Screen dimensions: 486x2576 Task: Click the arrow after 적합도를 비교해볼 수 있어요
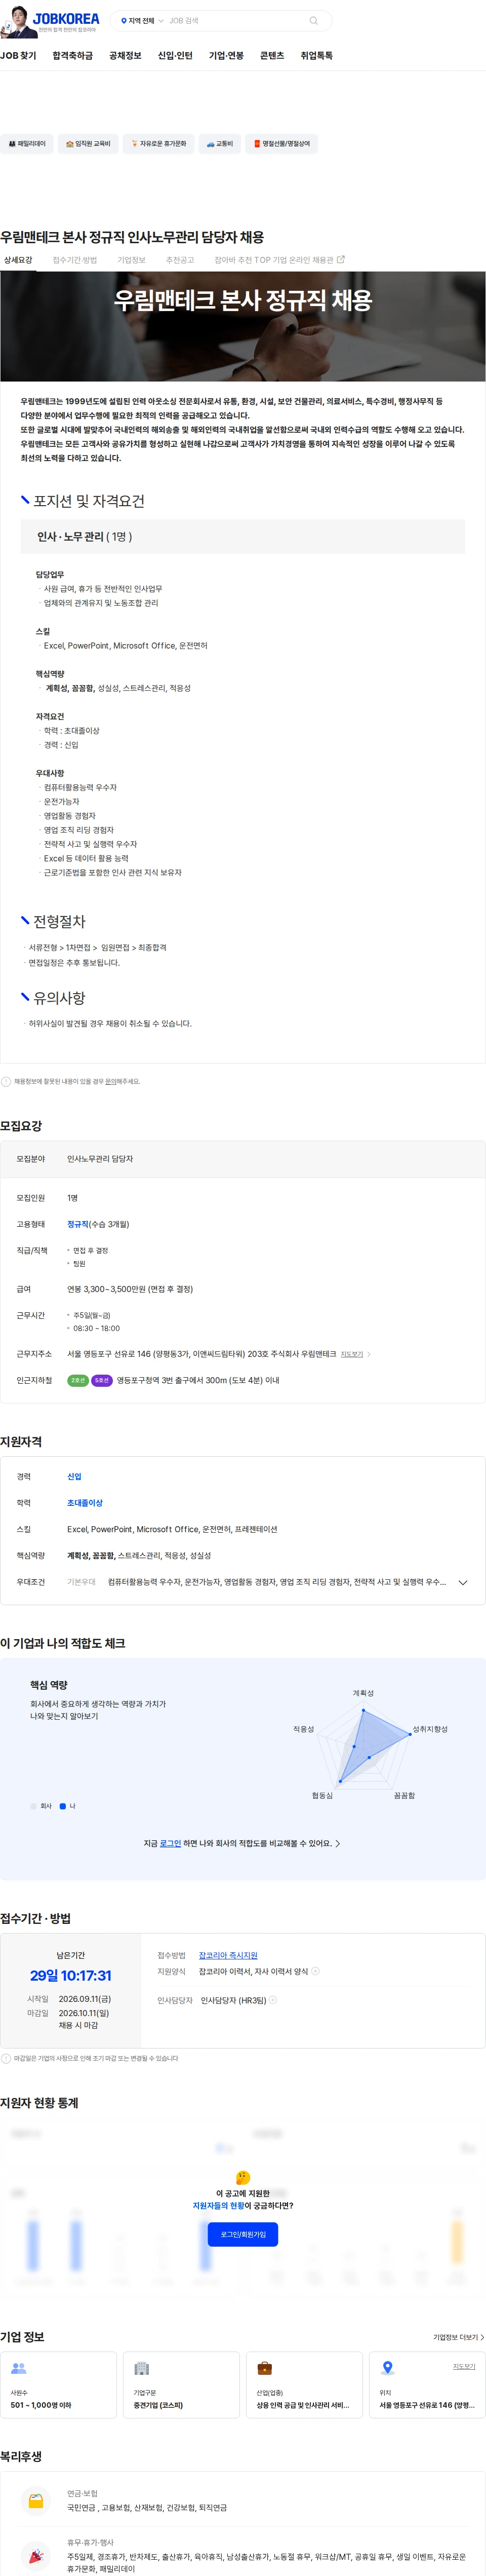click(x=338, y=1843)
